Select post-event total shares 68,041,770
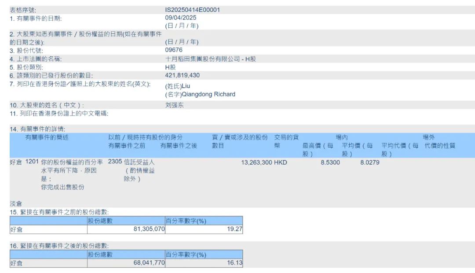Image resolution: width=475 pixels, height=273 pixels. tap(149, 263)
